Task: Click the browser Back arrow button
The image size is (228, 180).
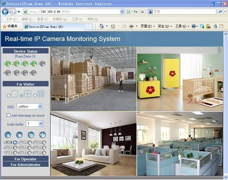Action: coord(5,12)
